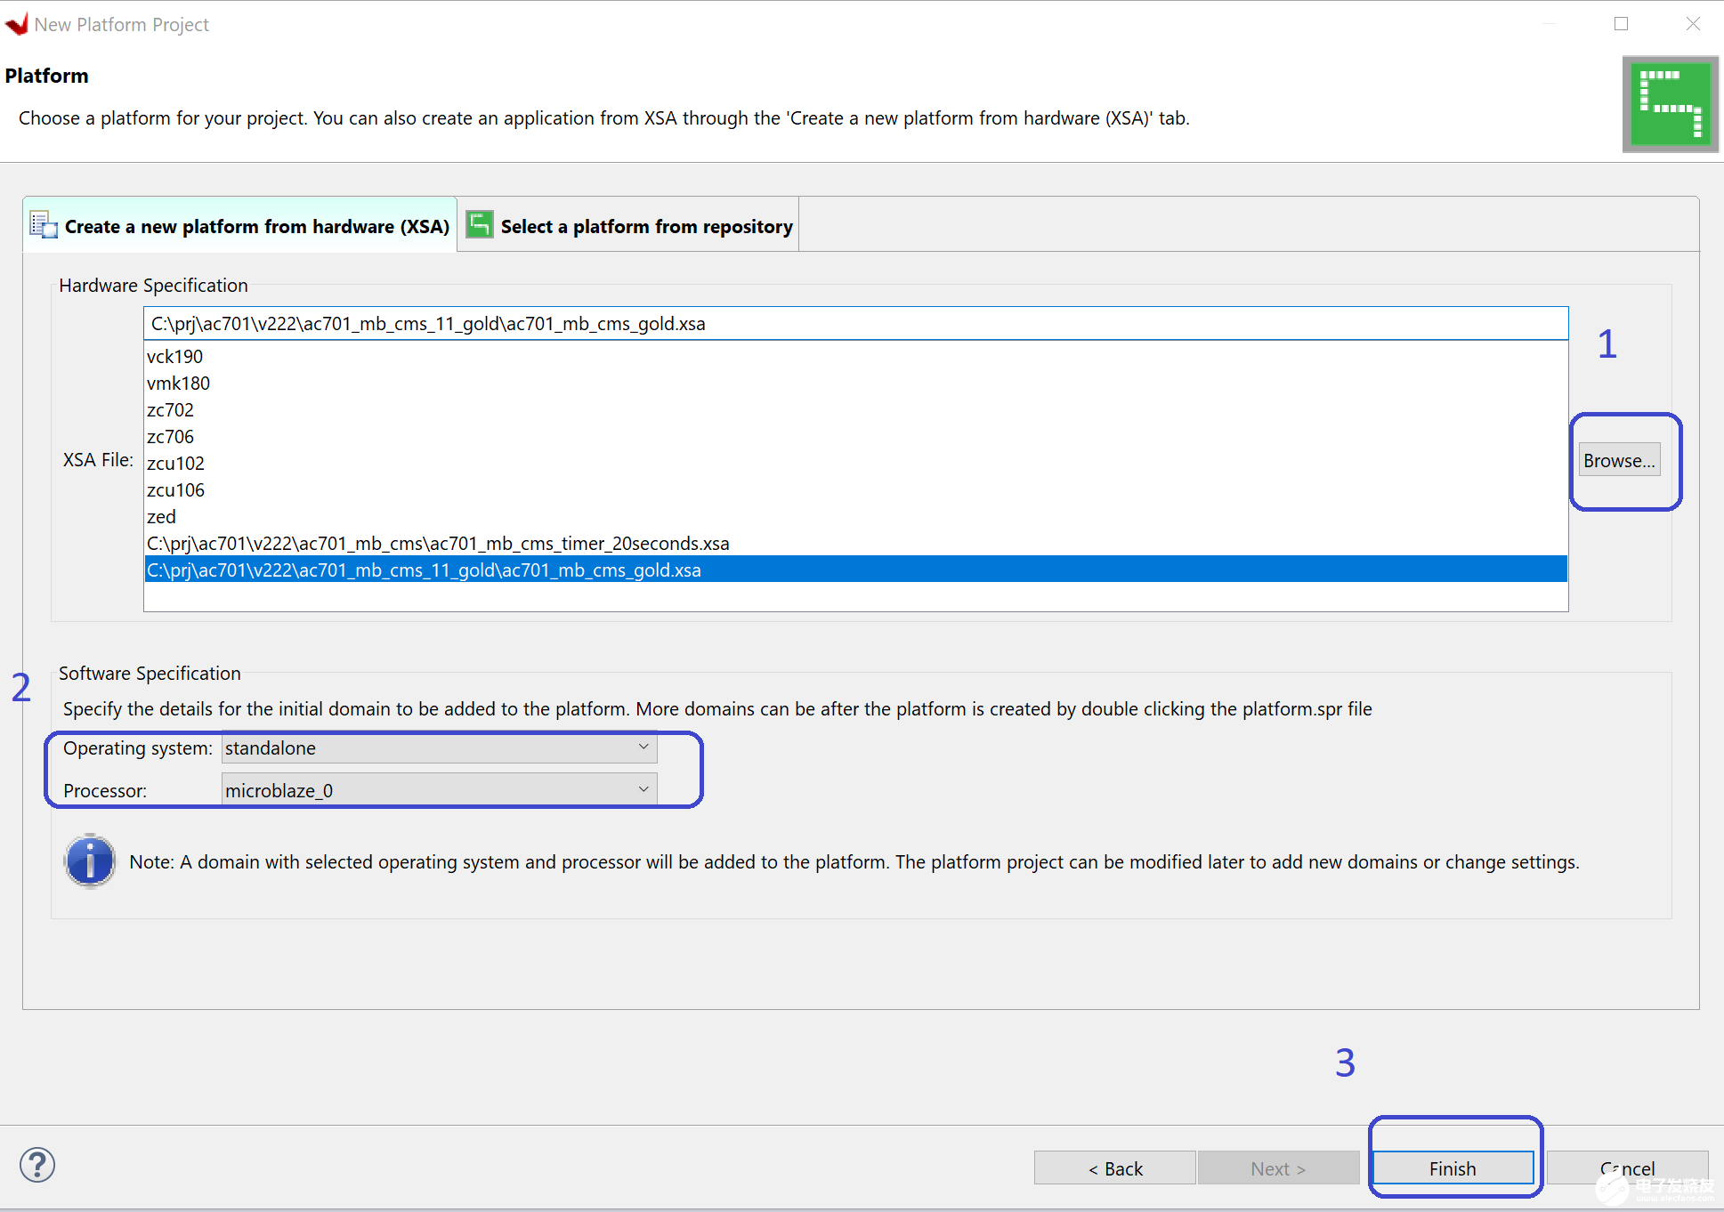The width and height of the screenshot is (1724, 1212).
Task: Expand the Operating system dropdown
Action: [x=643, y=747]
